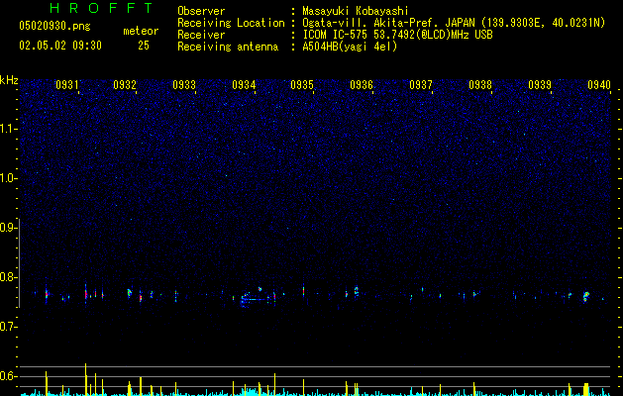Click the 0.8 kHz frequency label

9,277
